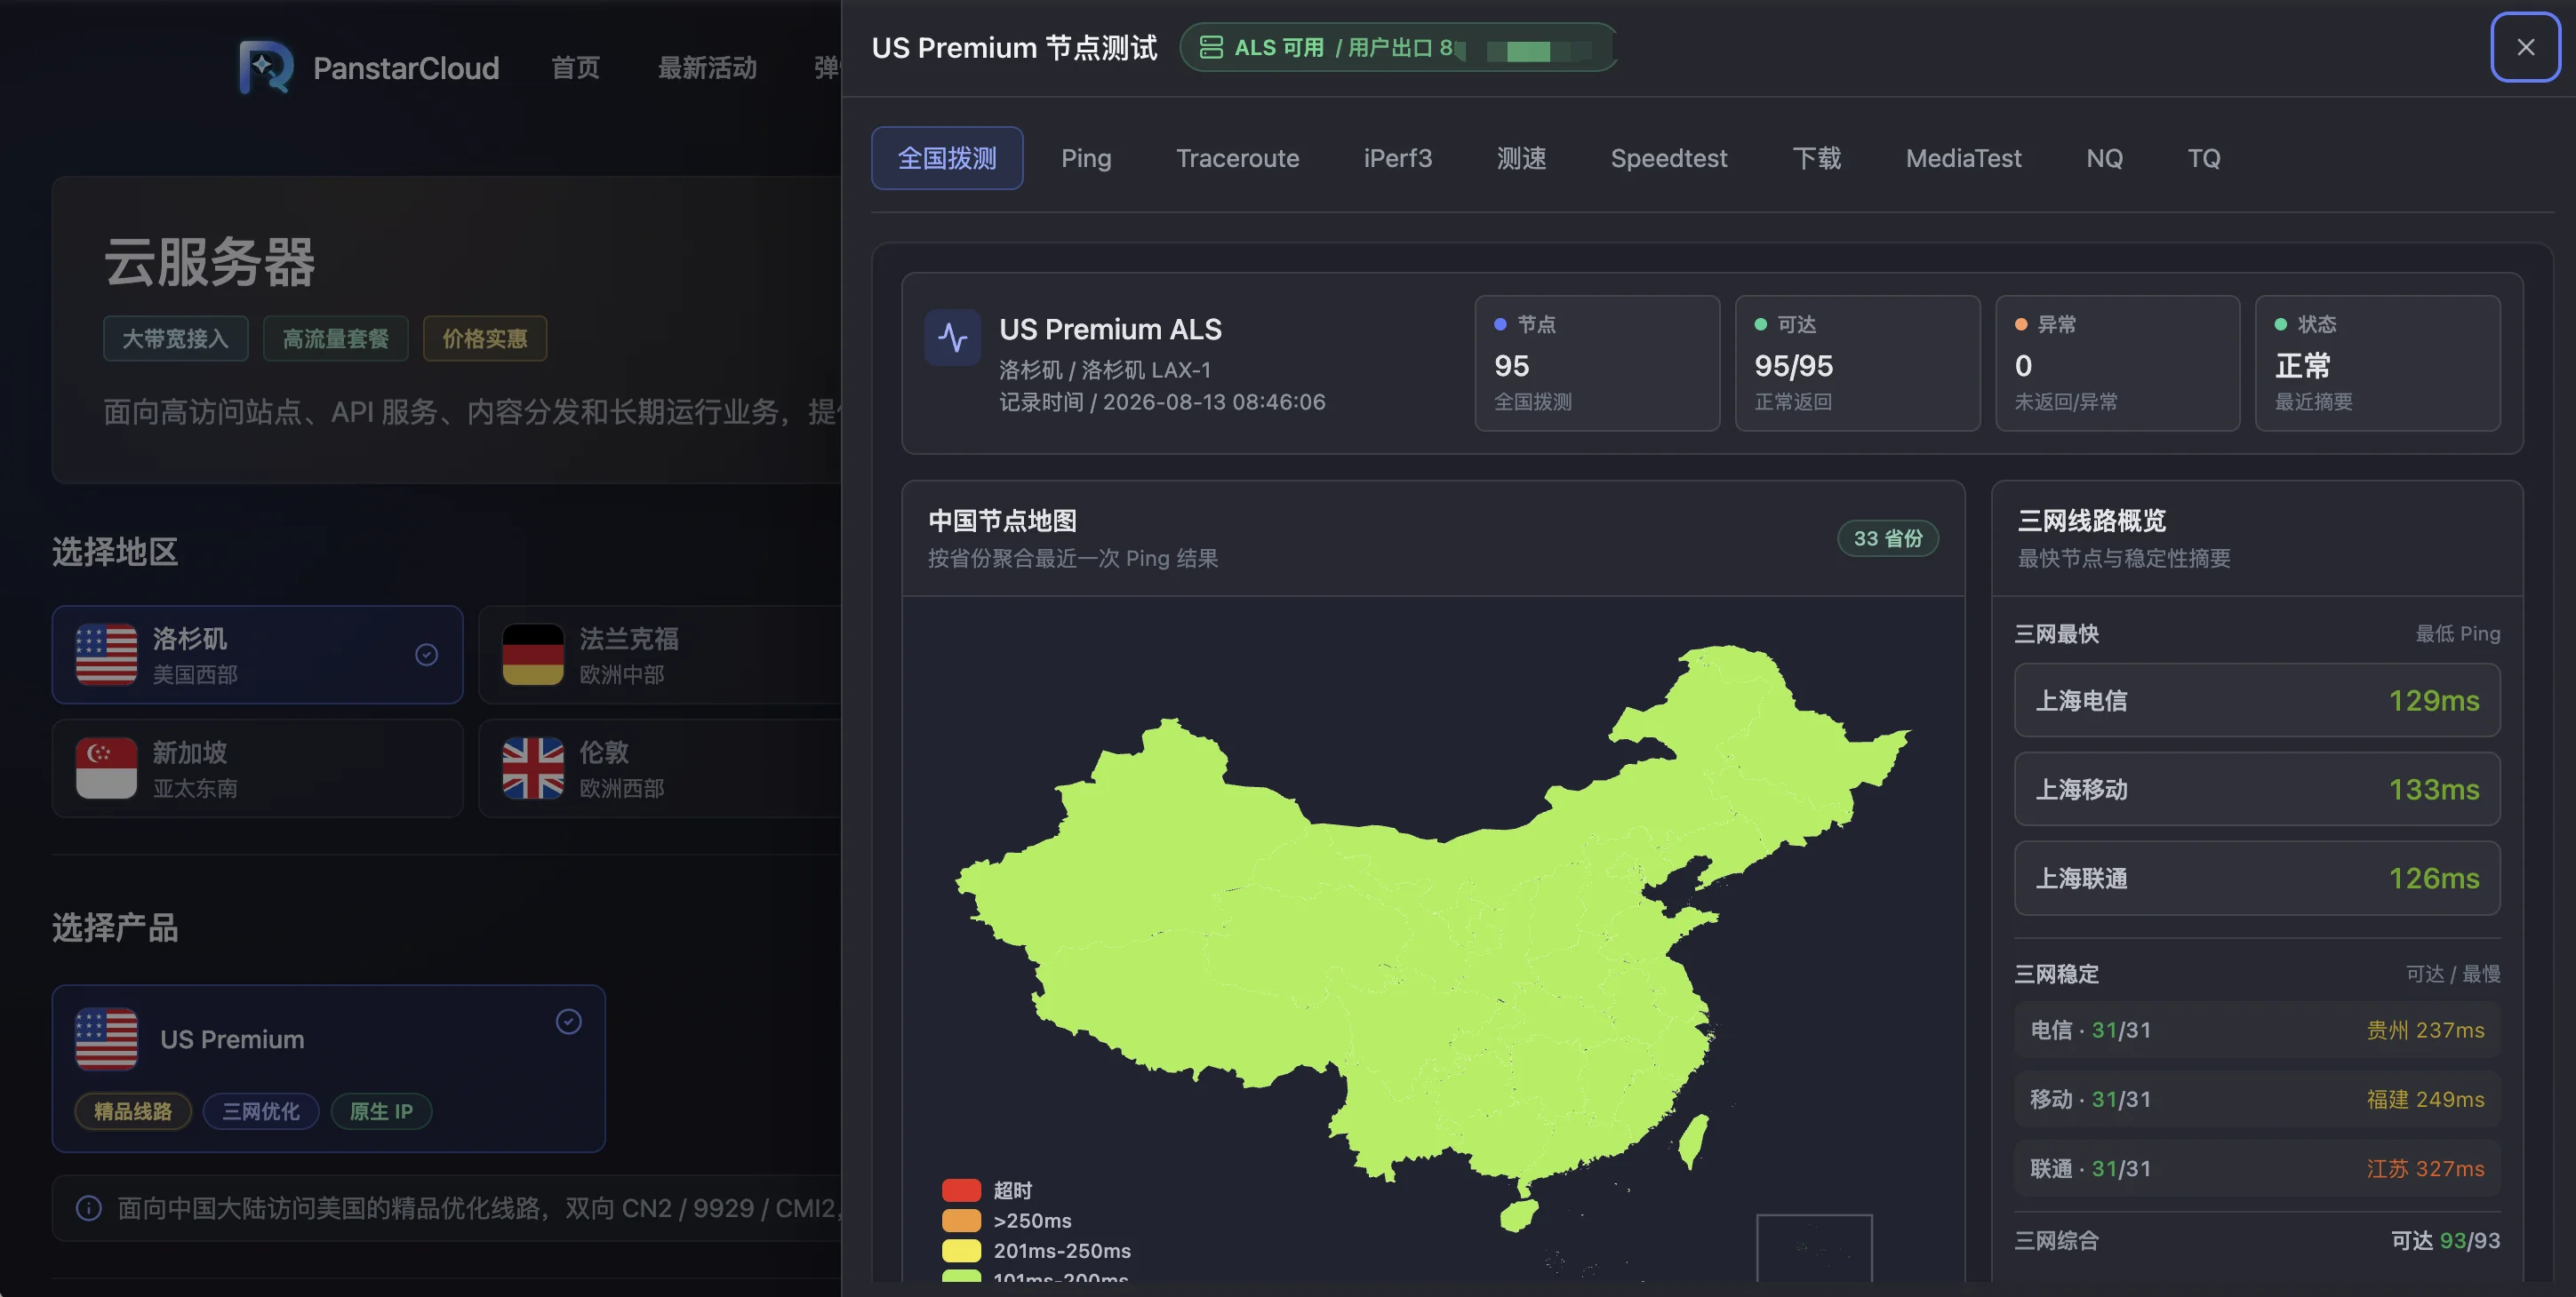Click the 中国节点地图 heading
The width and height of the screenshot is (2576, 1297).
pos(1002,521)
